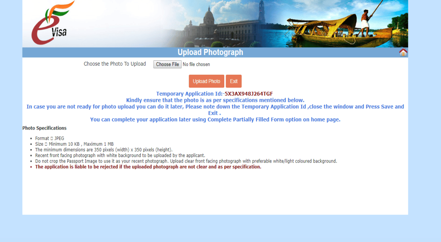Click the Photo Specifications heading
This screenshot has height=242, width=441.
44,128
